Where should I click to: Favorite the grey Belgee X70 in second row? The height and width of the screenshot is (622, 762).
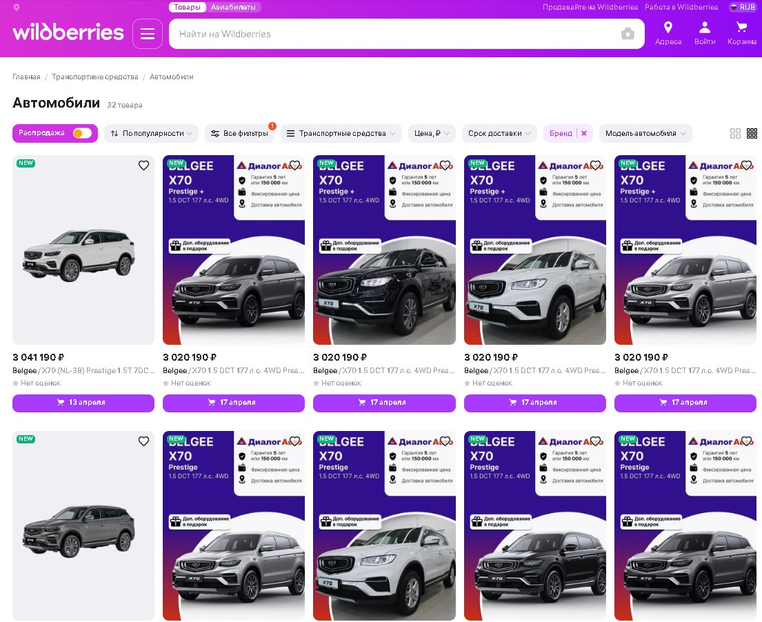[x=143, y=441]
